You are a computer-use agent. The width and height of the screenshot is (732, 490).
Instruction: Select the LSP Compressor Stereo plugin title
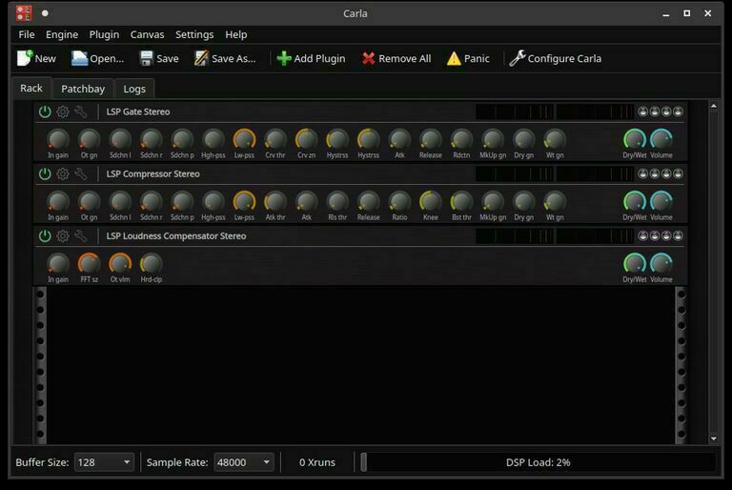(152, 174)
